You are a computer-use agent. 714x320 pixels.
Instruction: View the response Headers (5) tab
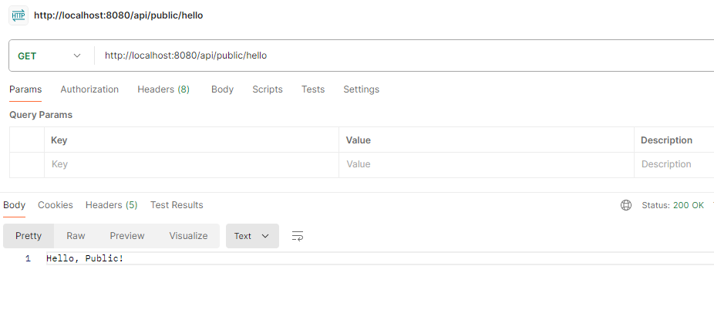(x=111, y=205)
